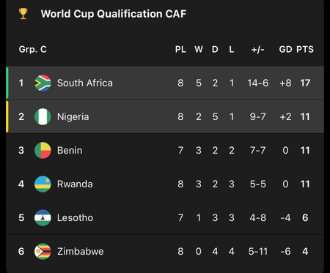
Task: Tap the Zimbabwe flag icon
Action: (43, 251)
